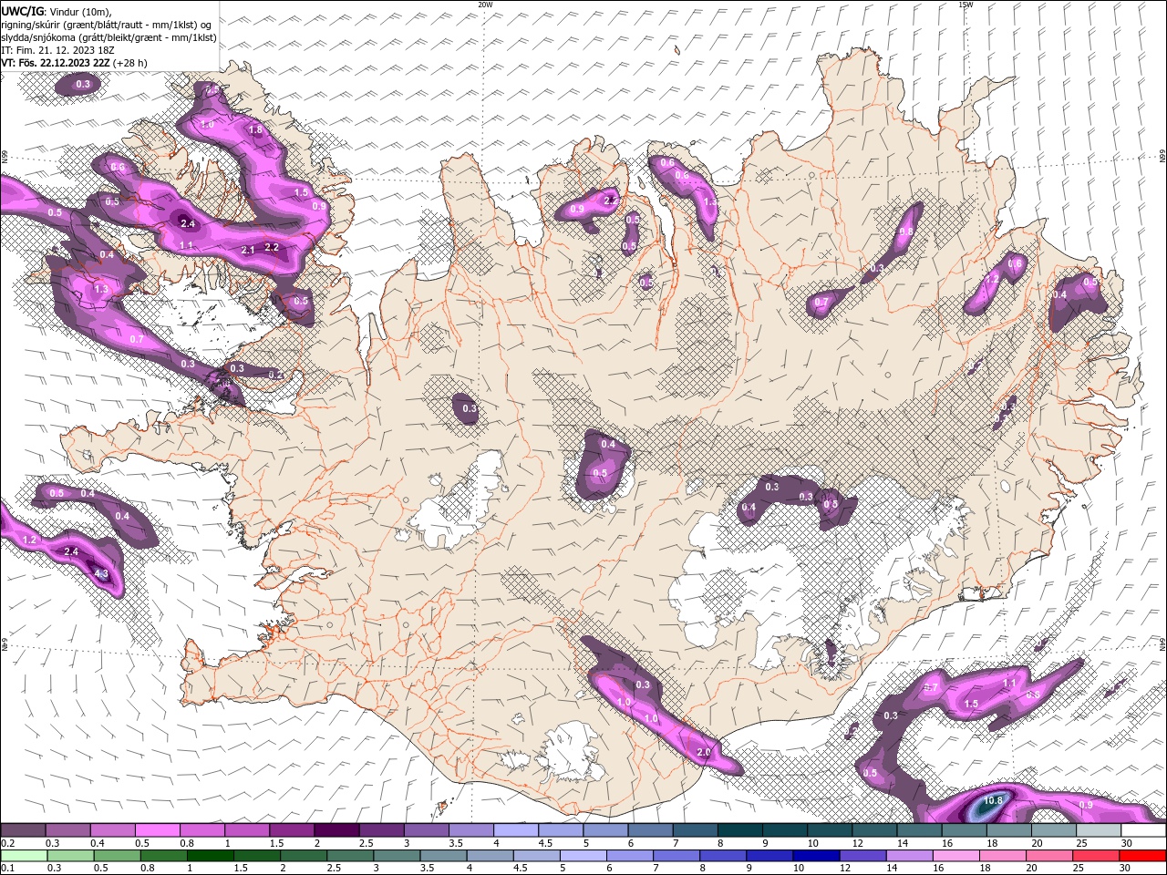Select the 2.0 value on the south coast

tap(703, 753)
